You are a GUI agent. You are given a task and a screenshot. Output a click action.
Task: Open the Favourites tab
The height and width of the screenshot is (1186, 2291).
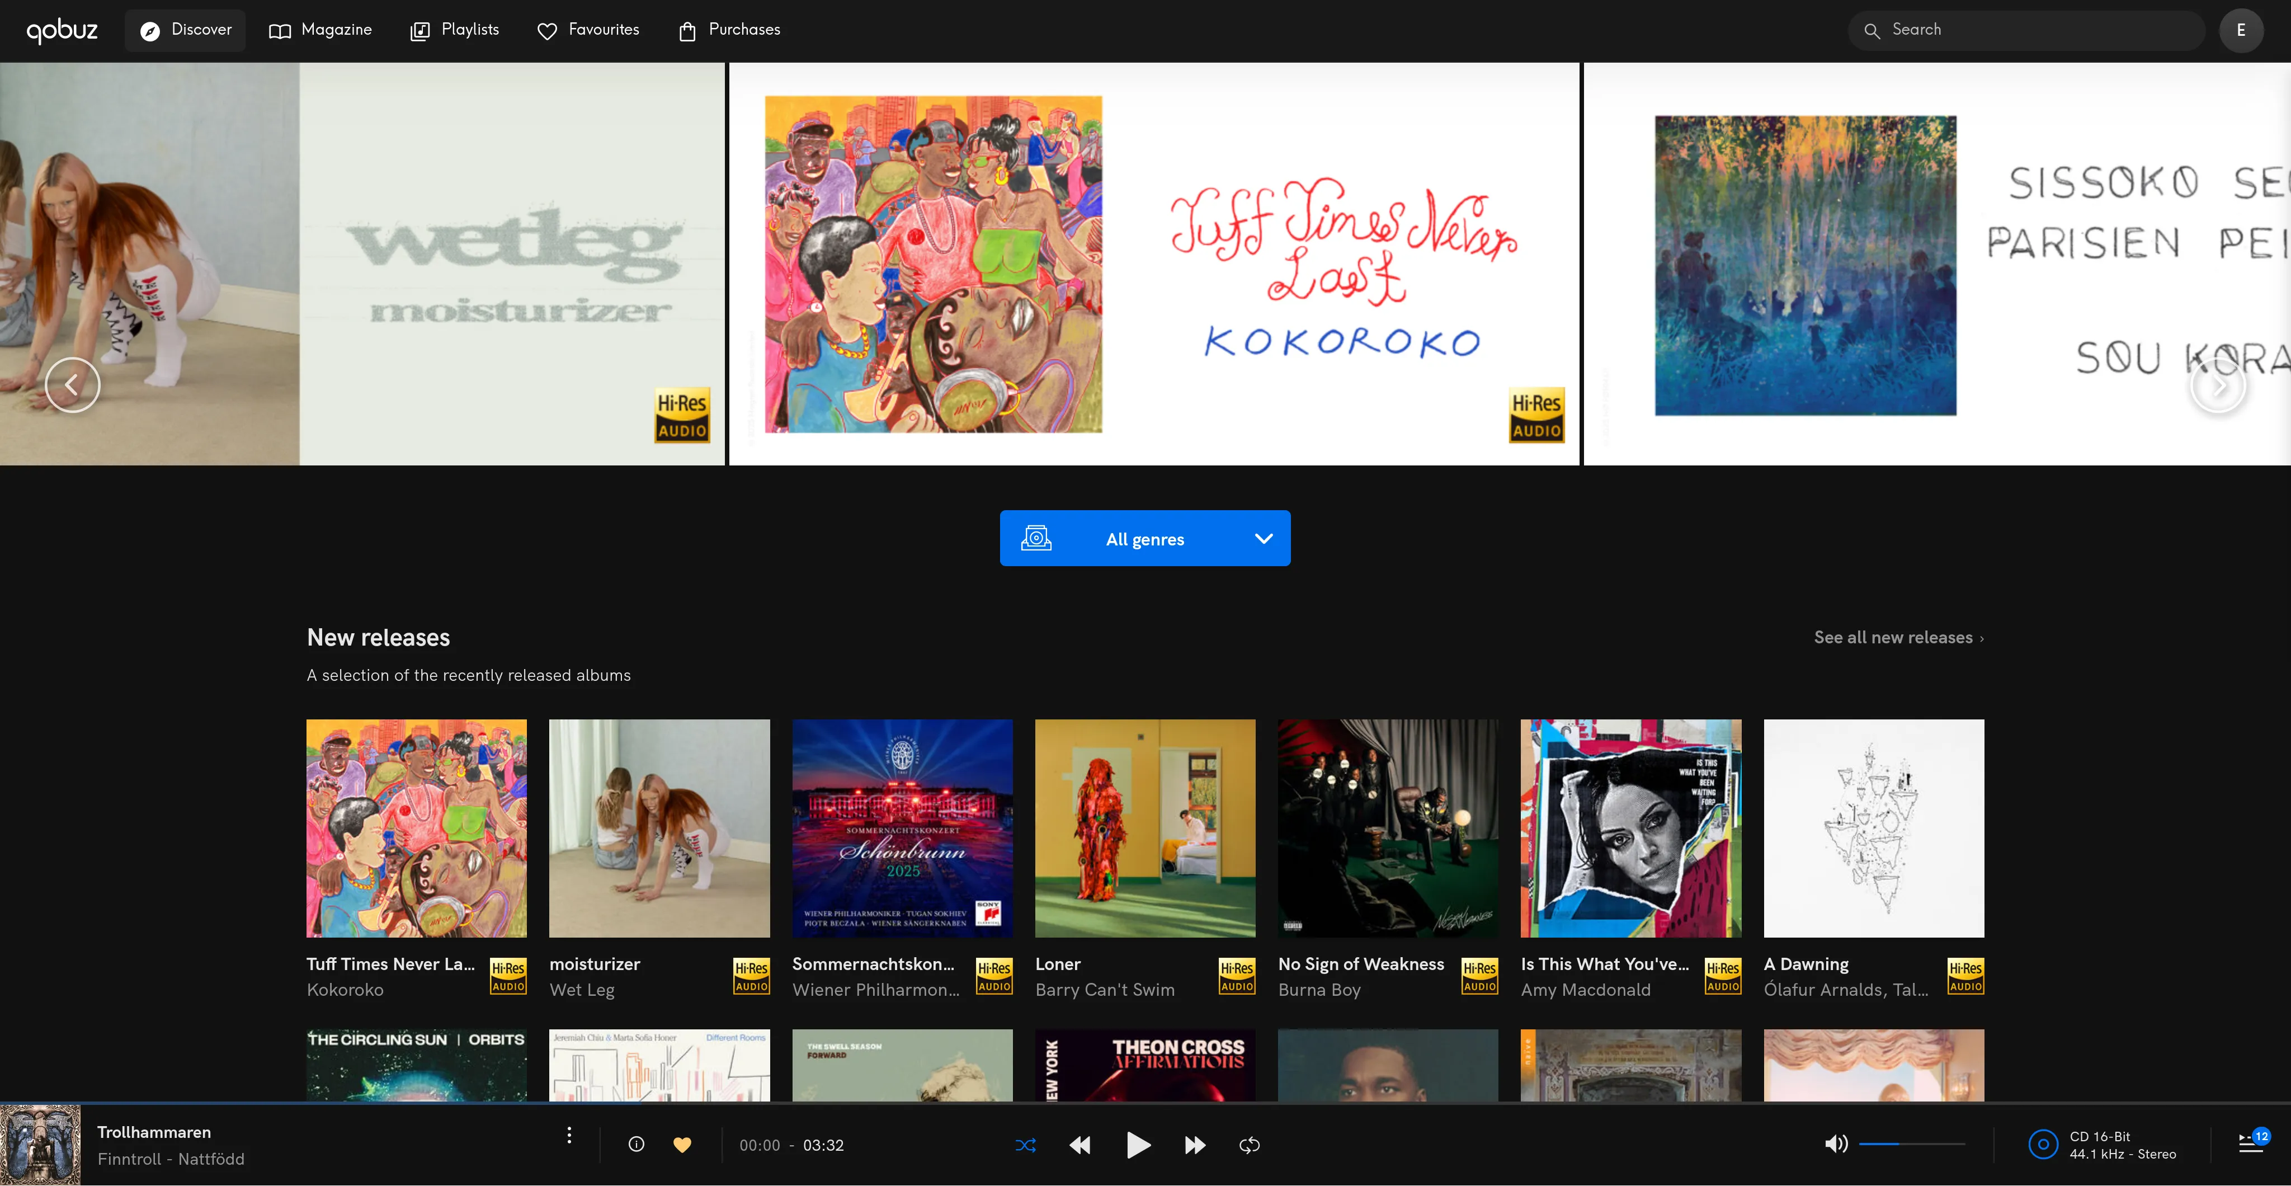click(x=588, y=30)
